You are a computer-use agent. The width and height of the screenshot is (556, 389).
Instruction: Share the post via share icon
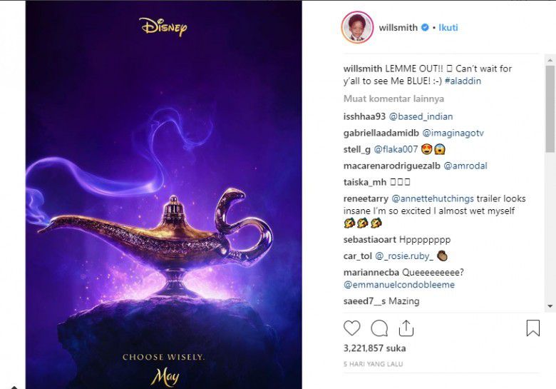pos(406,328)
